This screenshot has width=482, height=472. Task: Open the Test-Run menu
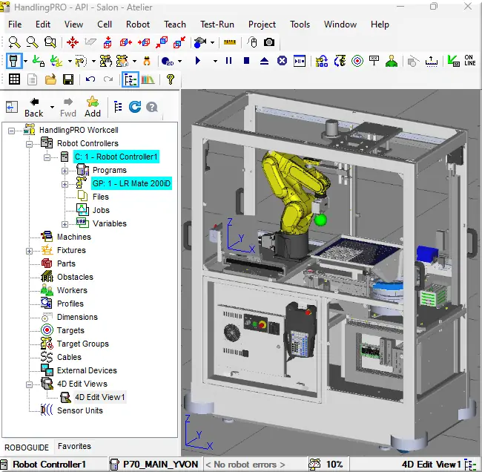217,24
